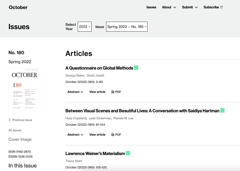Viewport: 240px width, 171px height.
Task: Expand Abstract for A Questionnaire on Global Methods
Action: (x=75, y=92)
